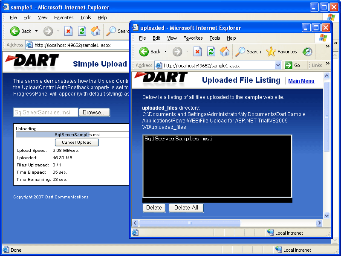Open Tools menu in sample1 window

point(86,17)
